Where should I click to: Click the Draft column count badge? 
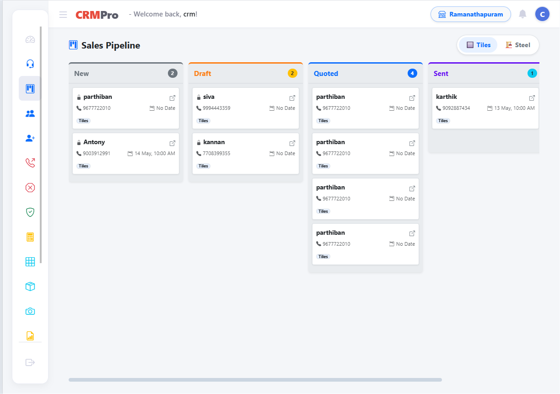coord(292,73)
